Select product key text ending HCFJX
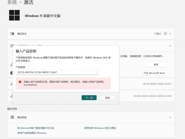Screen dimensions: 185x139 153,96
